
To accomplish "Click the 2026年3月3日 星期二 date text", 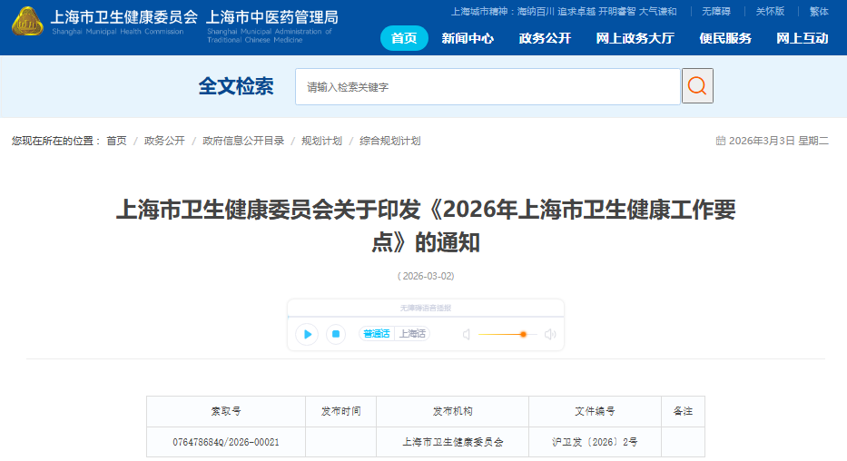I will [x=778, y=141].
